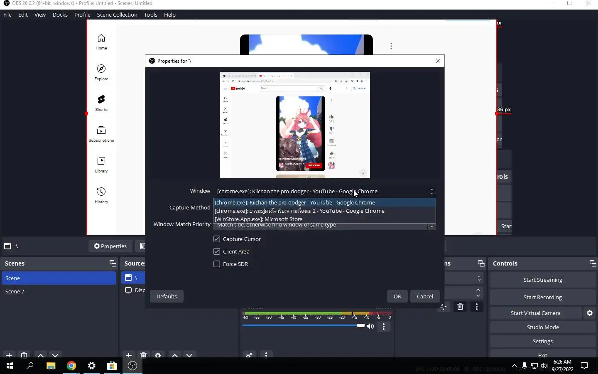Open the audio channel's three-dot options menu
Viewport: 598px width, 374px height.
(x=384, y=327)
